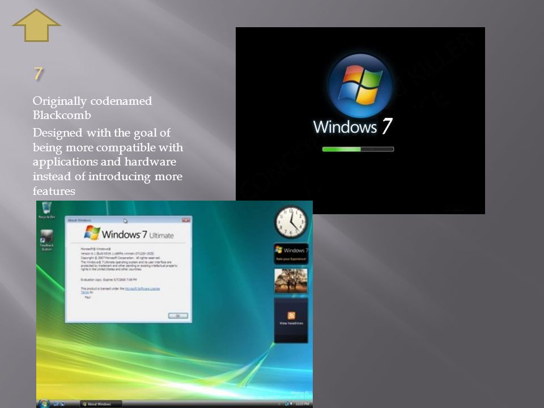
Task: Click the taskbar clock showing the time
Action: 303,404
